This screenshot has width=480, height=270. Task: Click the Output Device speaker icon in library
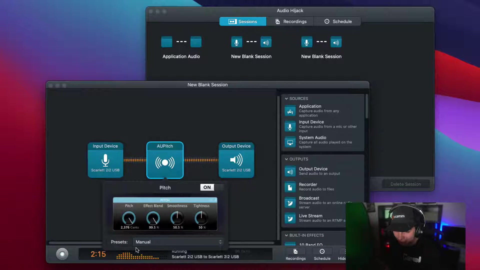290,172
